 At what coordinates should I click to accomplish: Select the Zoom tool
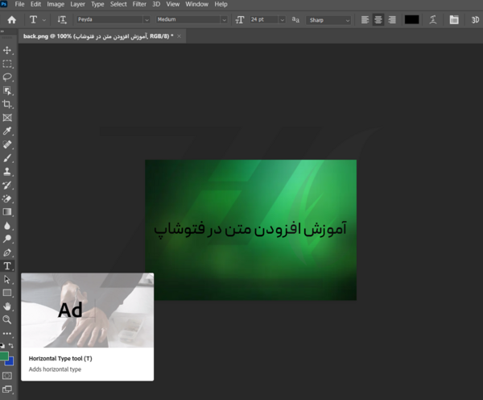point(7,319)
